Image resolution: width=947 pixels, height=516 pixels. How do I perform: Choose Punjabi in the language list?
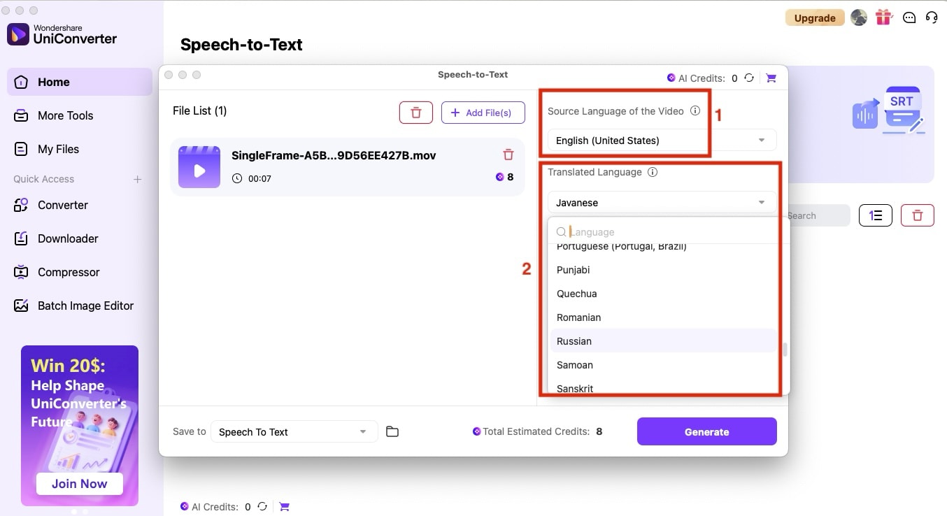tap(574, 270)
